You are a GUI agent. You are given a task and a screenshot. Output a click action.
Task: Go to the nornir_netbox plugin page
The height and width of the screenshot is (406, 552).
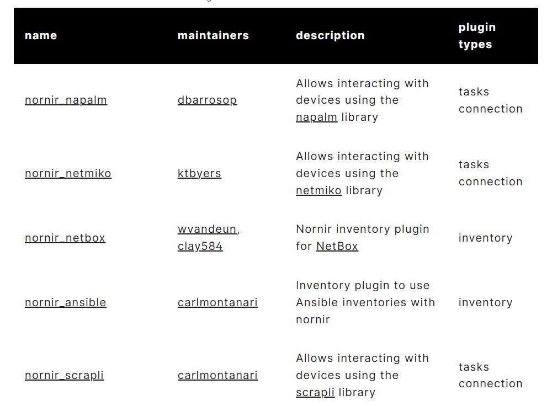click(x=65, y=238)
